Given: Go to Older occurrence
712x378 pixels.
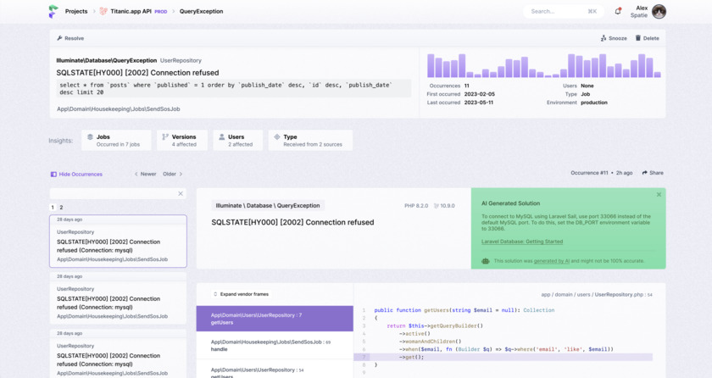Looking at the screenshot, I should pyautogui.click(x=172, y=174).
